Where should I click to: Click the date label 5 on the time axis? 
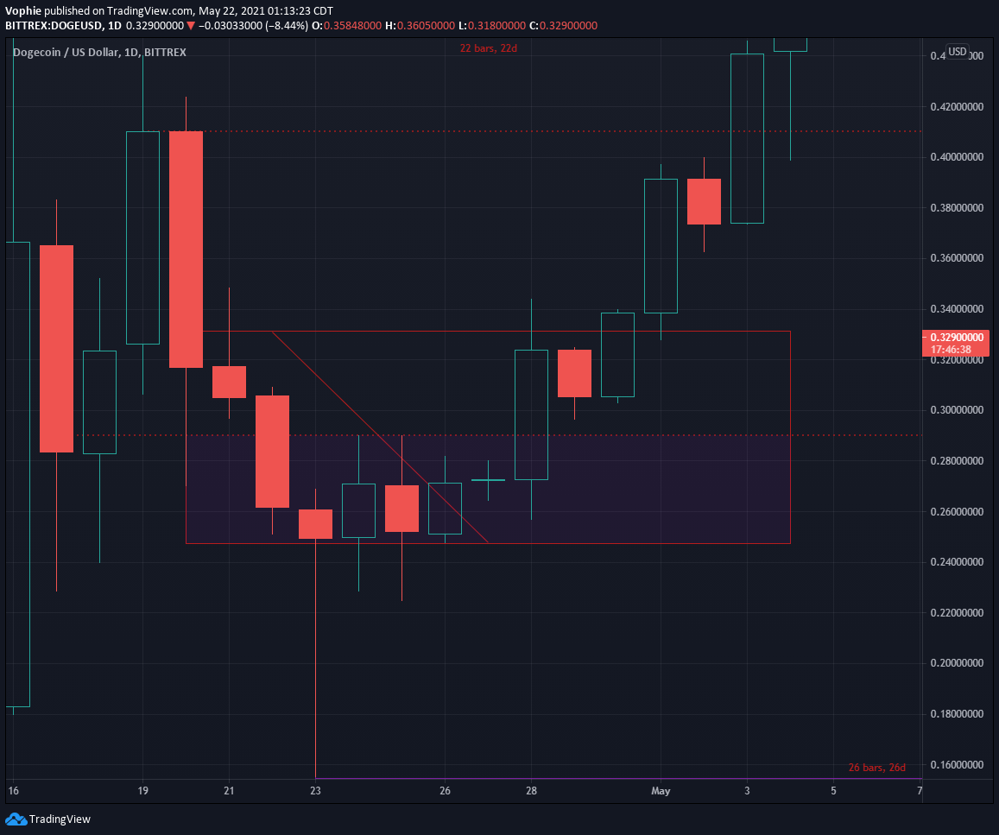point(833,791)
